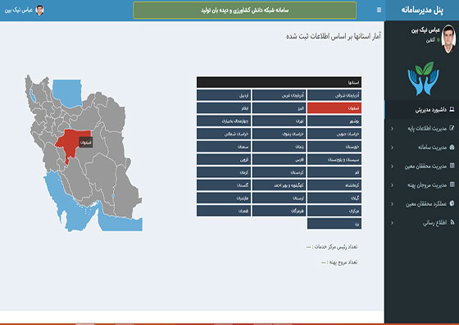Image resolution: width=459 pixels, height=325 pixels.
Task: Expand the مدیریت اطلاعات پایه chevron
Action: pos(392,128)
